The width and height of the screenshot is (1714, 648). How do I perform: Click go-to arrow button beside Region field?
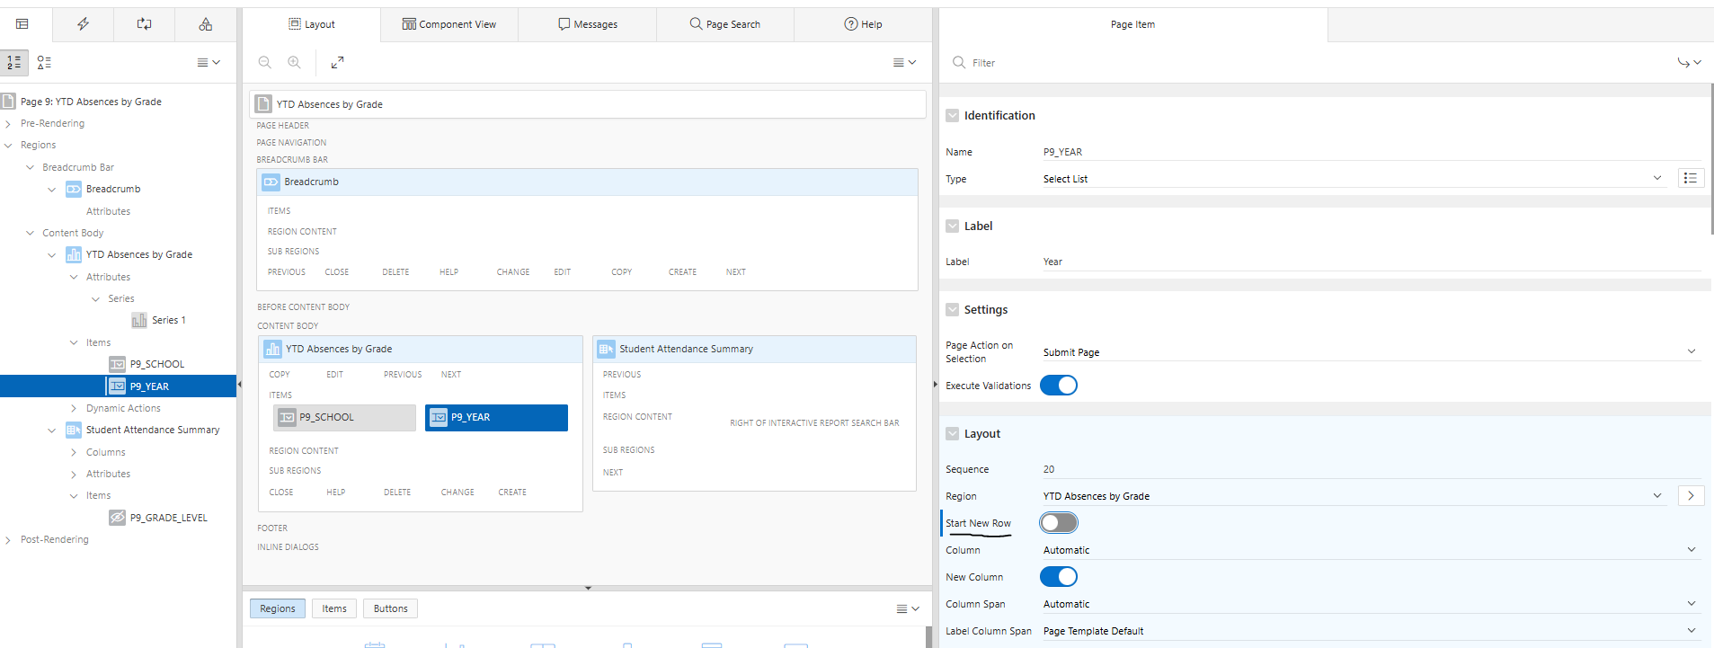point(1690,495)
